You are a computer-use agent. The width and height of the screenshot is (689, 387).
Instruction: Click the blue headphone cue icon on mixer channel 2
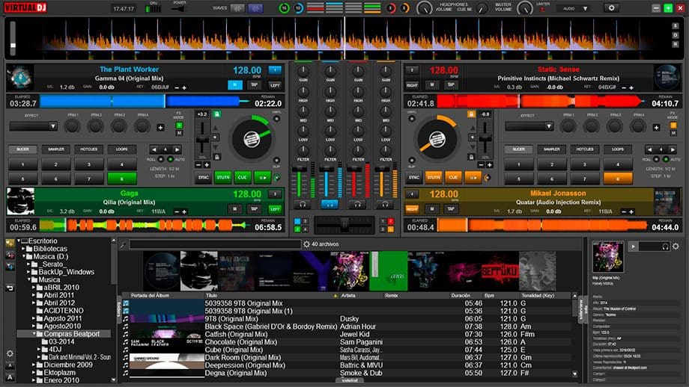(330, 204)
